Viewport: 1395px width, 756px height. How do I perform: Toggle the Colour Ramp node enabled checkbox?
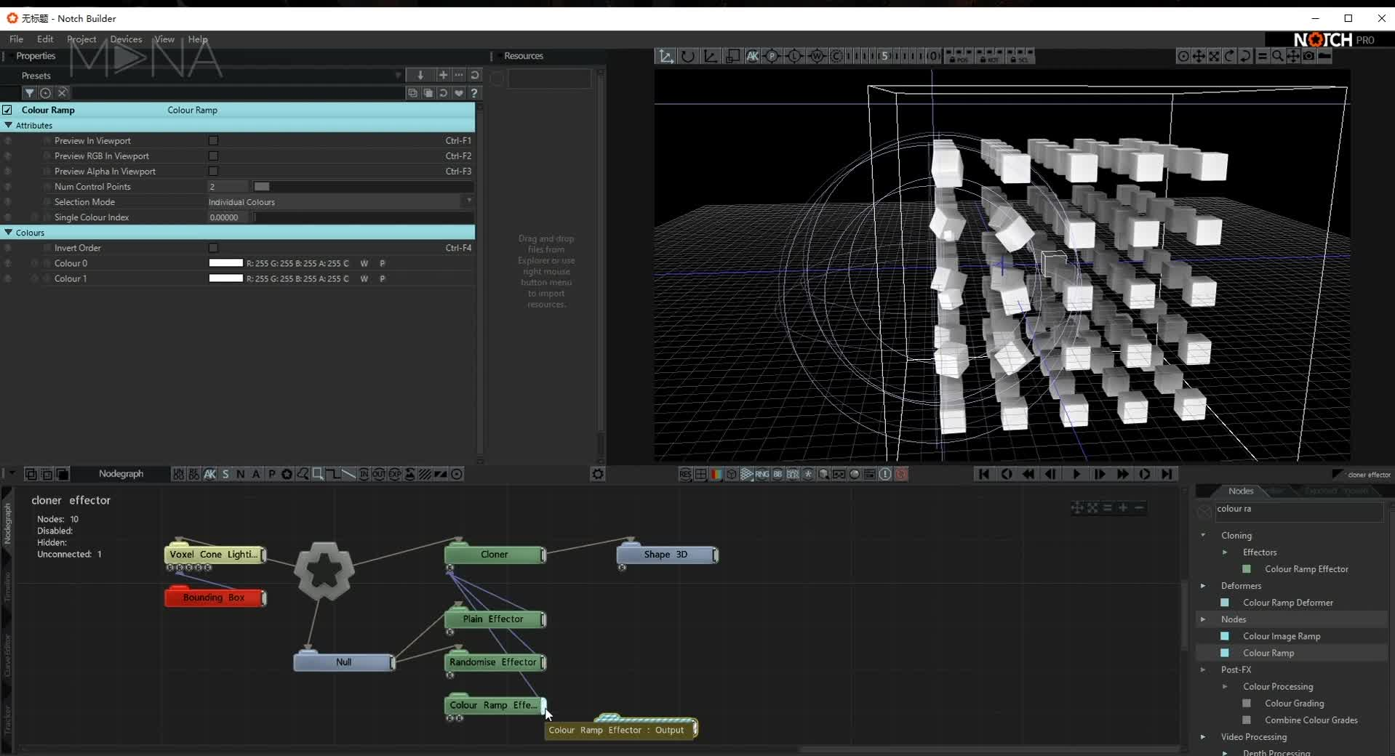tap(7, 110)
